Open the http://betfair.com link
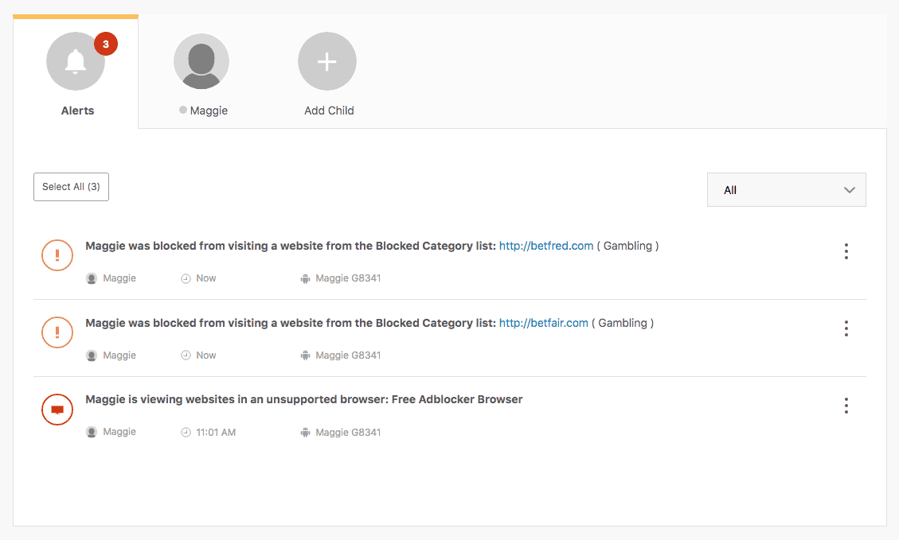The image size is (899, 540). point(543,323)
